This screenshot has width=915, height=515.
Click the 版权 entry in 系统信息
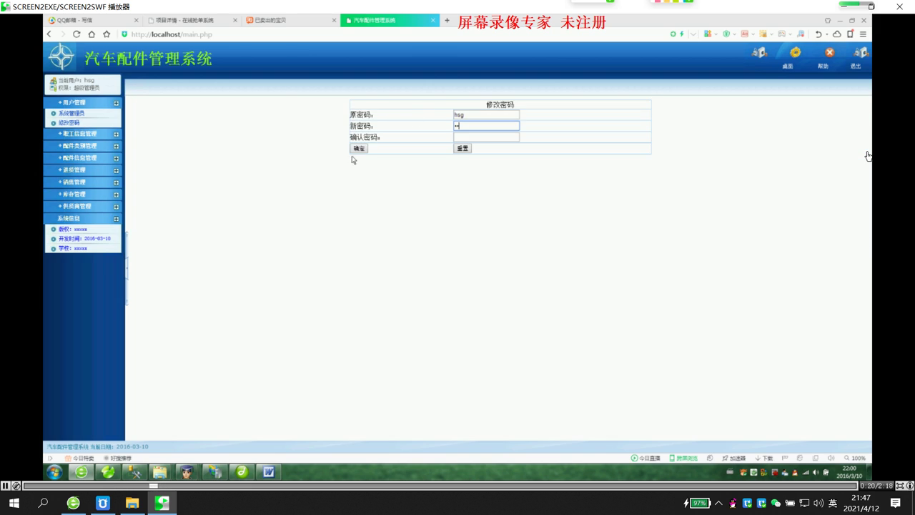click(x=73, y=230)
